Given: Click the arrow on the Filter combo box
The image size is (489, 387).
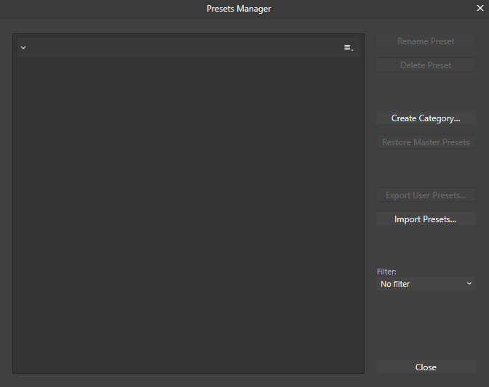Looking at the screenshot, I should tap(469, 284).
